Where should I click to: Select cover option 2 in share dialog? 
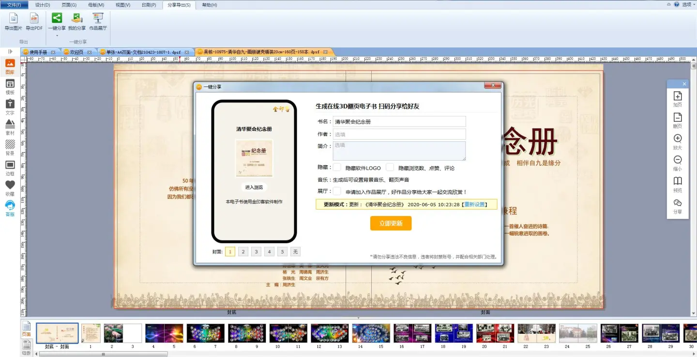[x=243, y=252]
